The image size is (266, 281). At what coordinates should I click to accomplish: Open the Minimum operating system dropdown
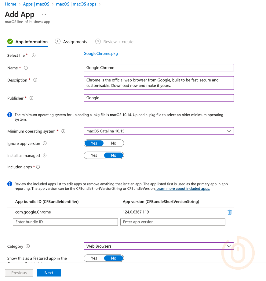pyautogui.click(x=229, y=131)
